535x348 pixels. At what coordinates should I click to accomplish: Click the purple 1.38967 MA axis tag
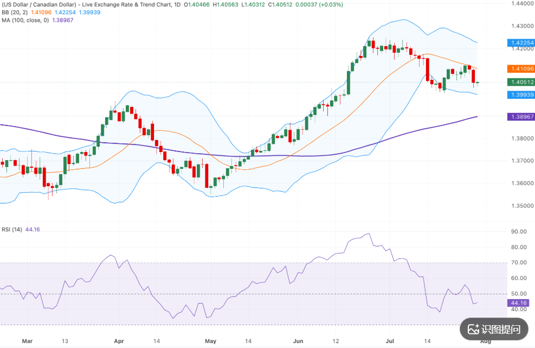click(521, 117)
